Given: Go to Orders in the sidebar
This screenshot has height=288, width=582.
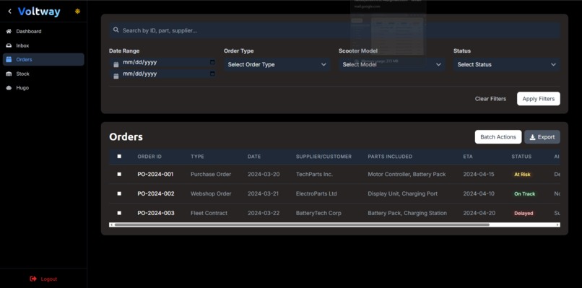Looking at the screenshot, I should coord(43,59).
